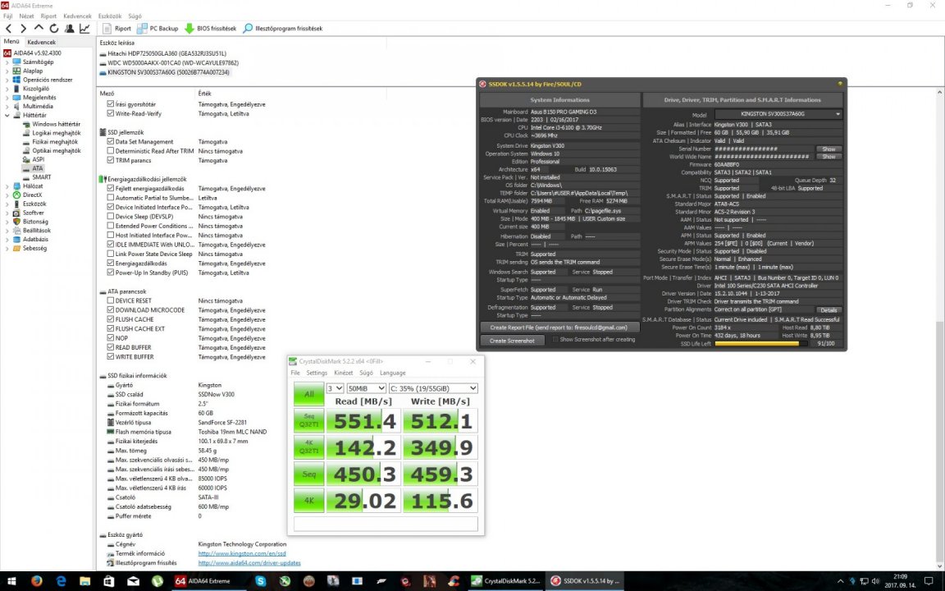Open the Fájl menu in AIDA64
Viewport: 945px width, 591px height.
tap(8, 16)
